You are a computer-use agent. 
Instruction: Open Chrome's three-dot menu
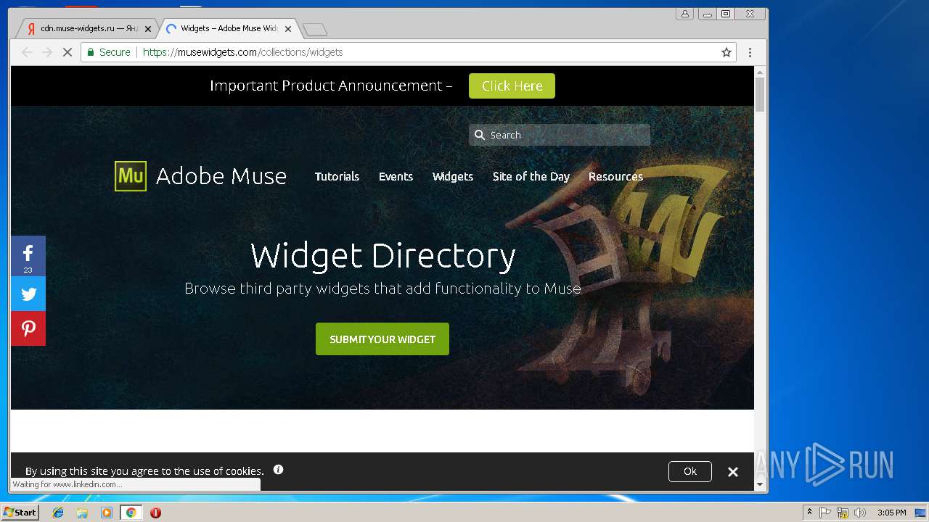point(750,52)
